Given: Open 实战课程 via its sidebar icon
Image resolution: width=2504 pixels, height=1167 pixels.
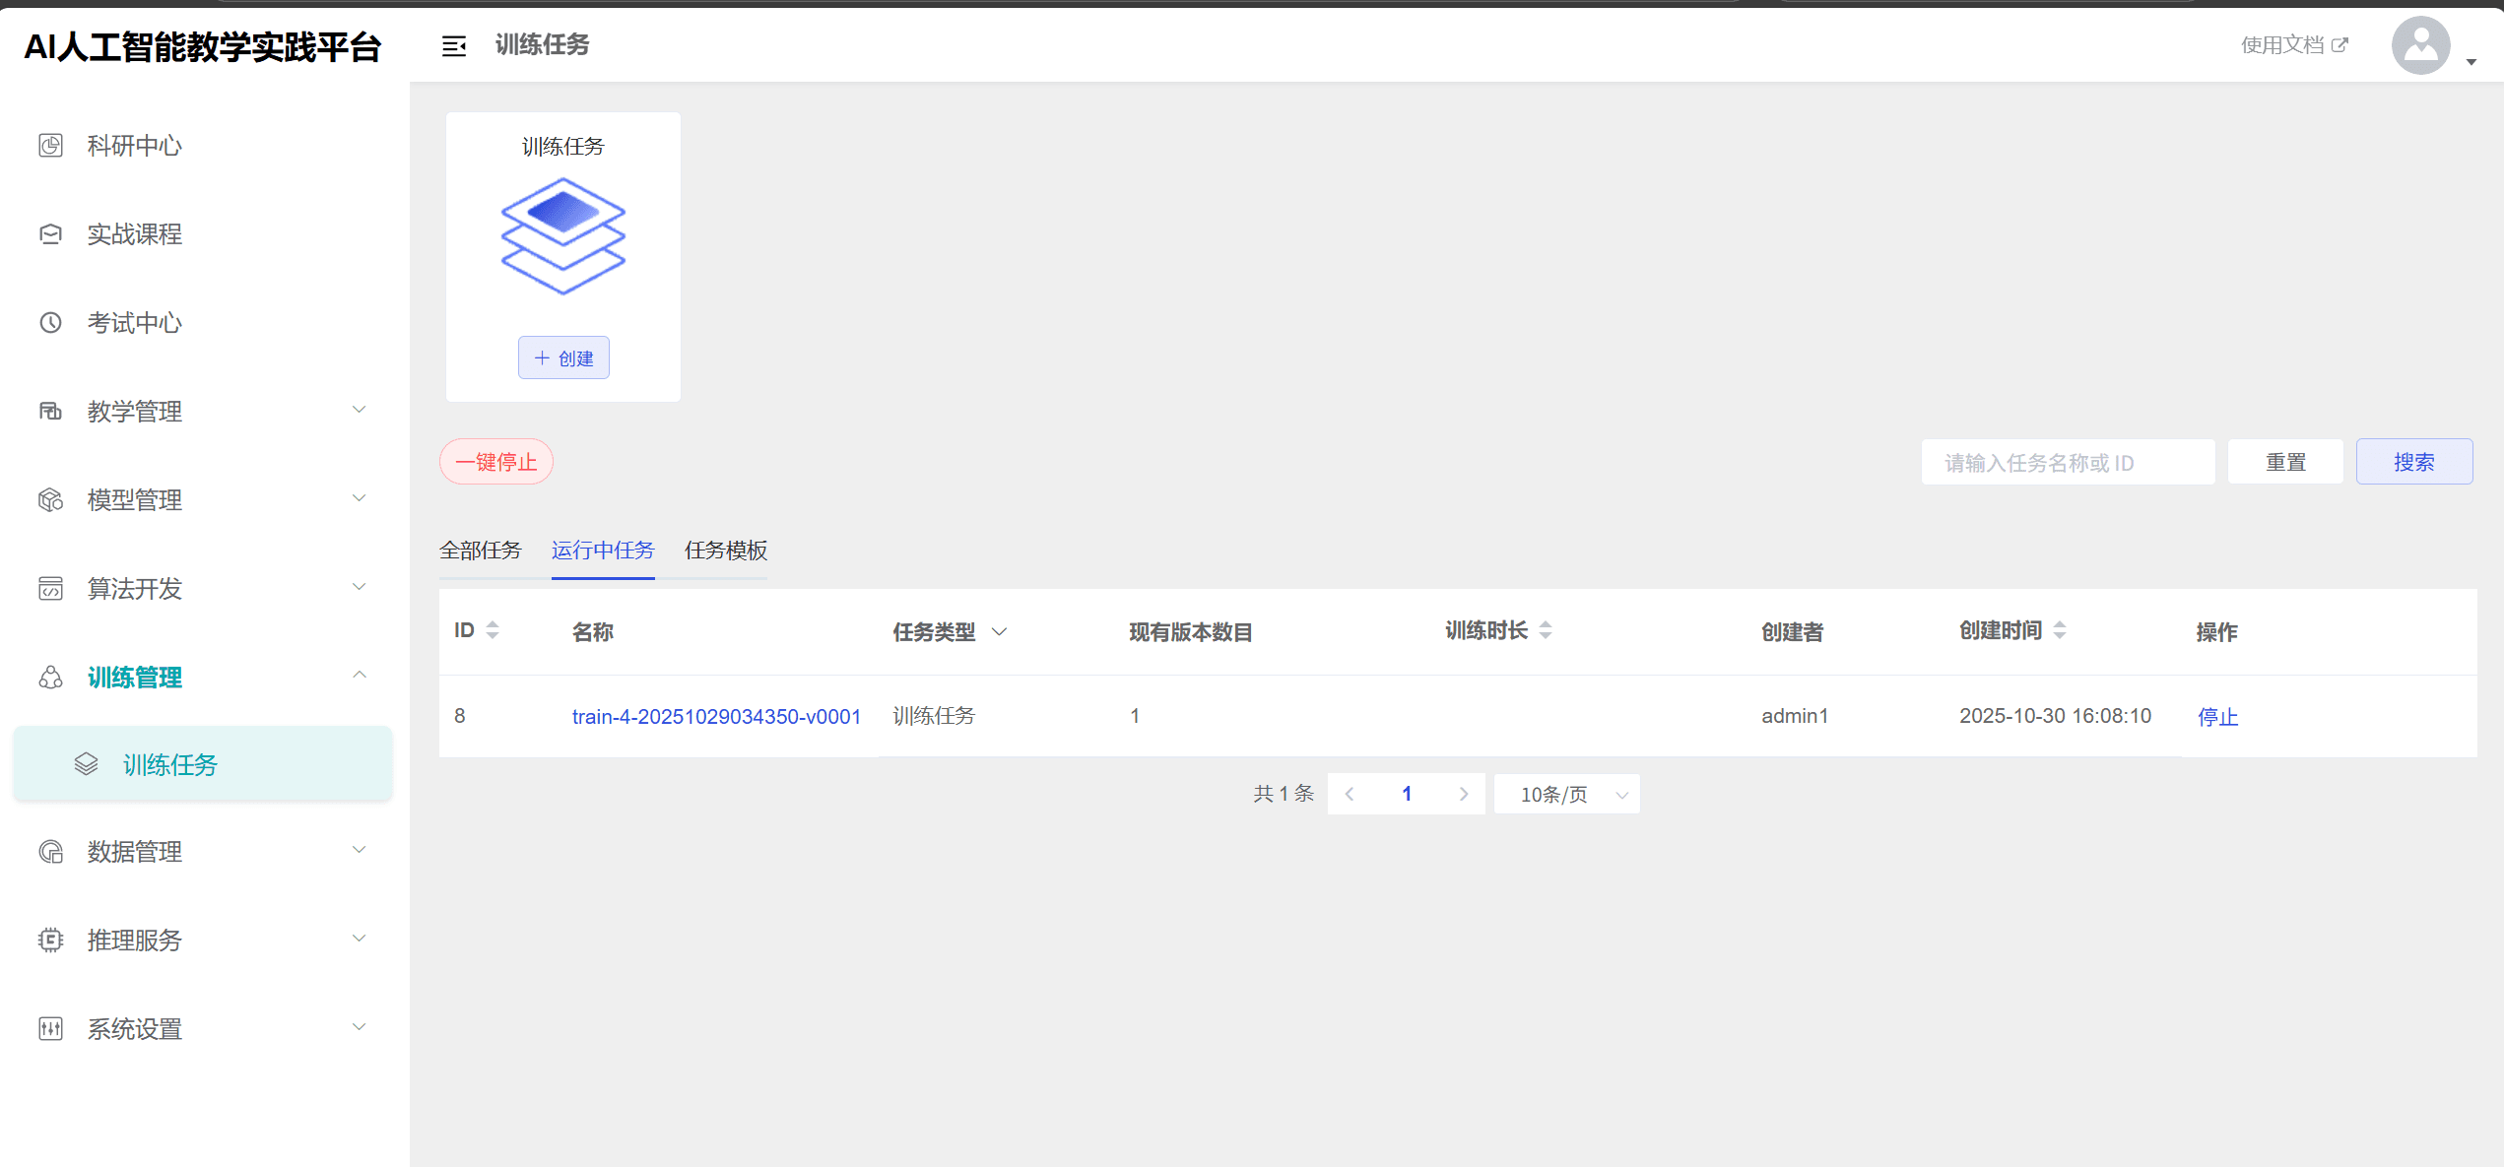Looking at the screenshot, I should click(50, 234).
